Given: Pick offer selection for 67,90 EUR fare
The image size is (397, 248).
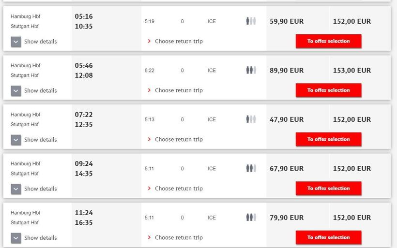Looking at the screenshot, I should [x=328, y=189].
